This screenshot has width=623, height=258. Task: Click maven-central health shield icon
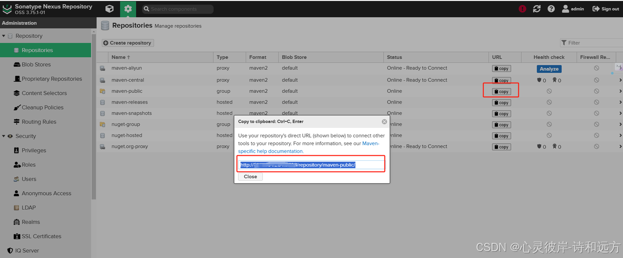pyautogui.click(x=539, y=81)
